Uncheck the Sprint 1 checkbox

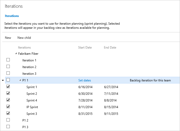8,87
